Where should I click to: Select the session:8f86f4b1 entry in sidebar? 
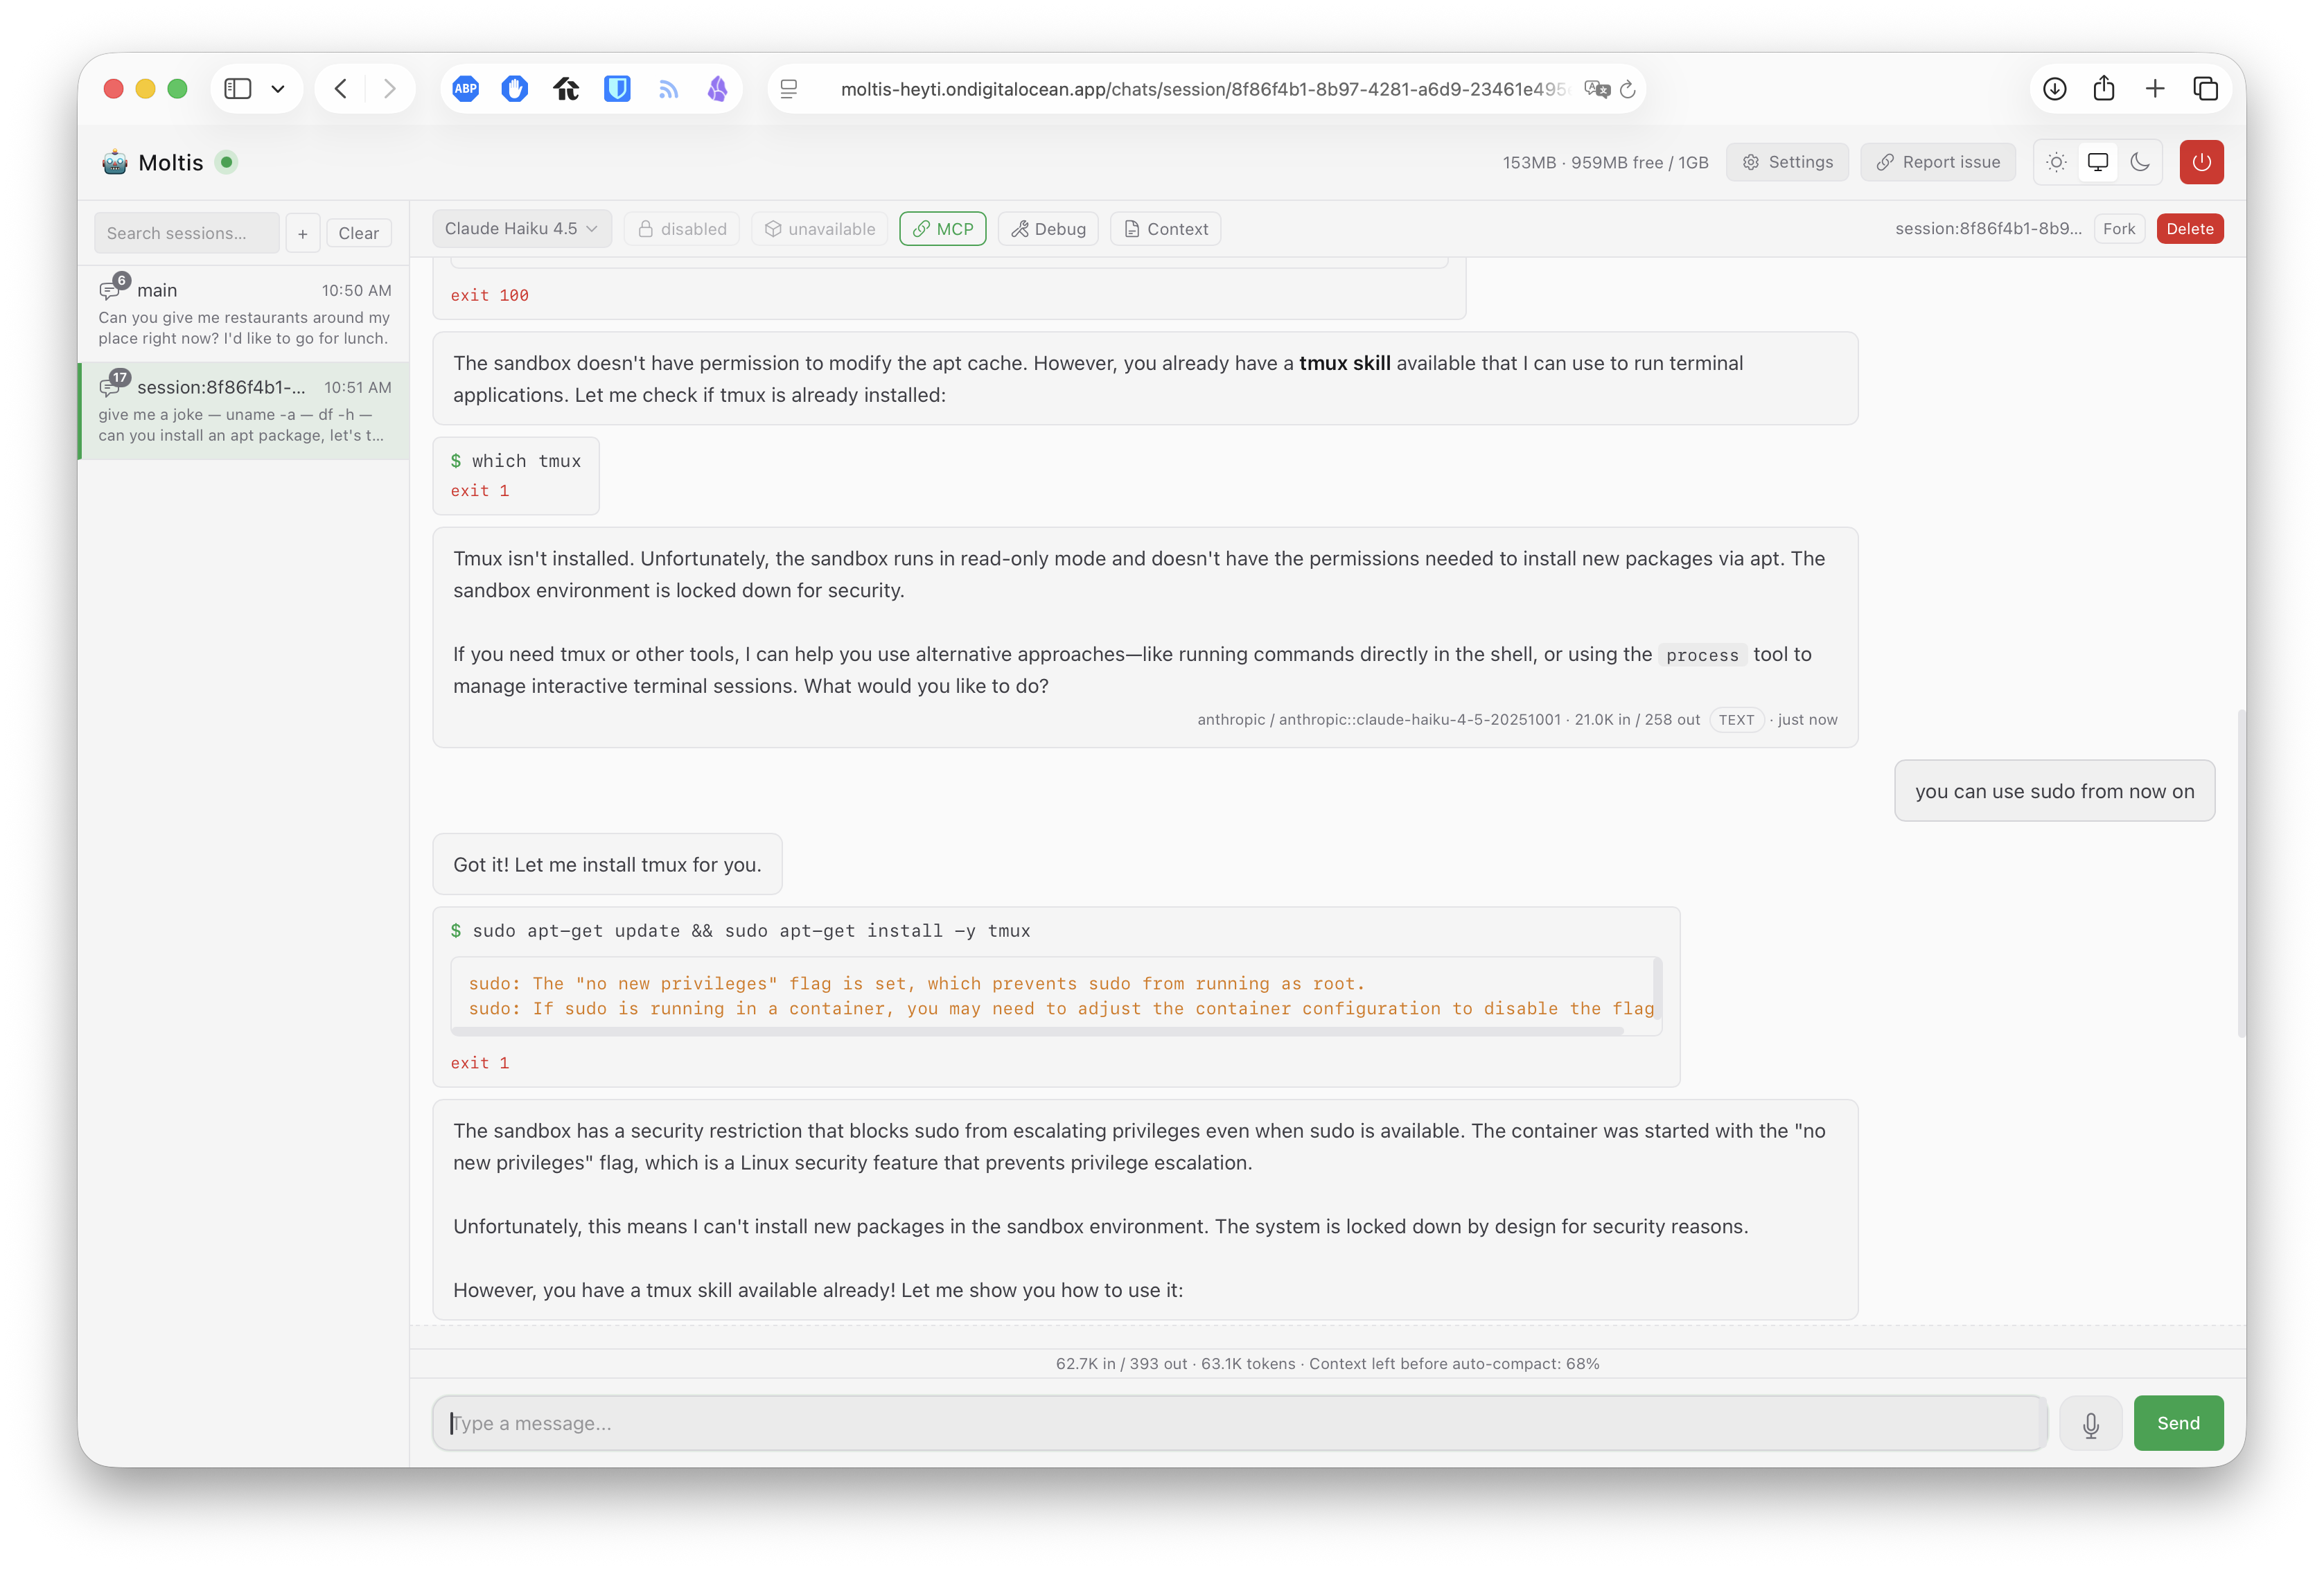[x=244, y=410]
